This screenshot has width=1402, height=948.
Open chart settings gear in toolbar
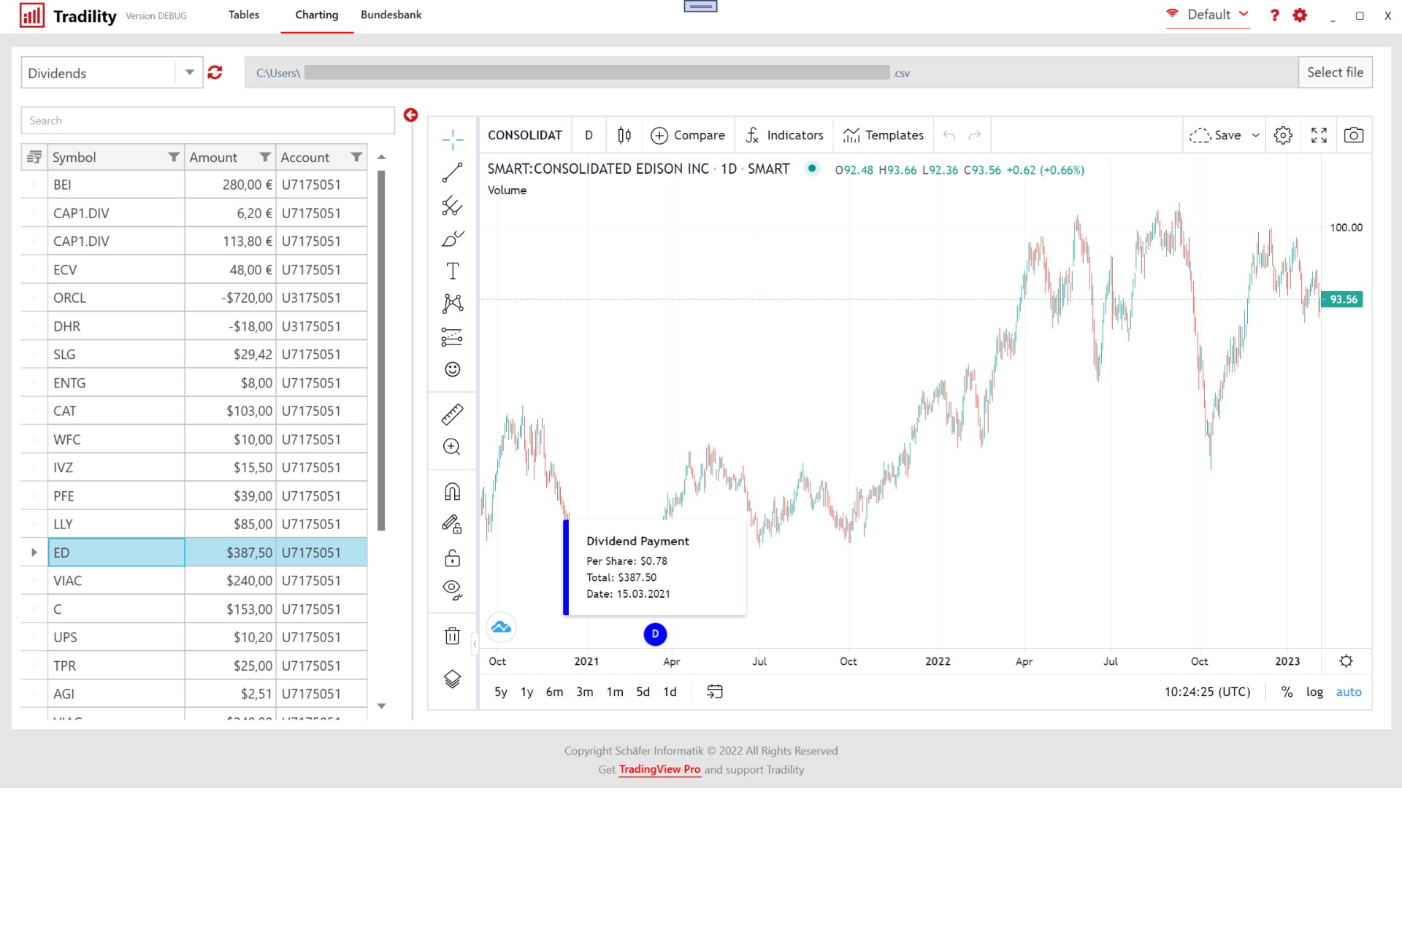coord(1283,135)
